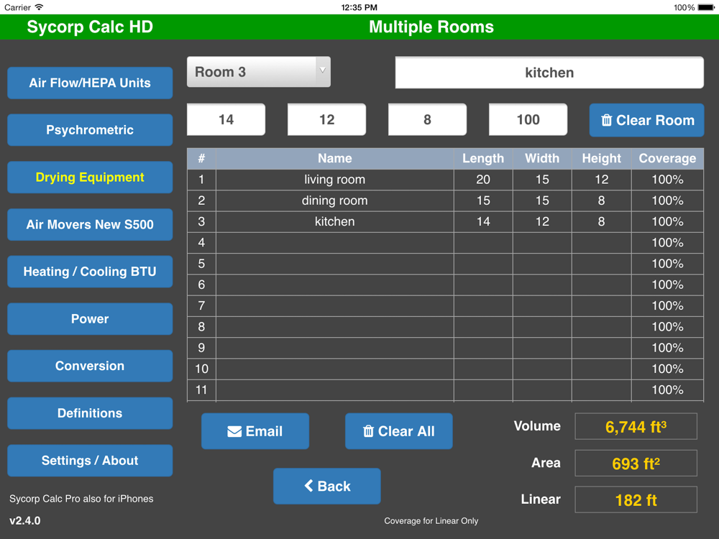719x539 pixels.
Task: Click coverage 100% in row 10
Action: pos(668,369)
